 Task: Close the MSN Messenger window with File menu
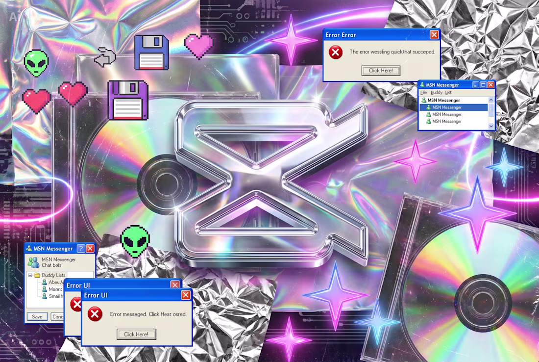[491, 85]
